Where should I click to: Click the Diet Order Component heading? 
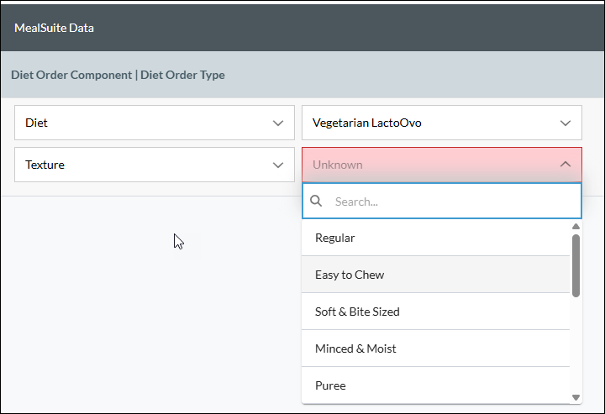[71, 75]
